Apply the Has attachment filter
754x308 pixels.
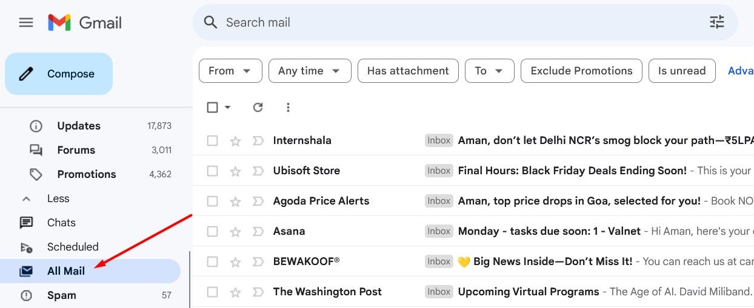(408, 71)
